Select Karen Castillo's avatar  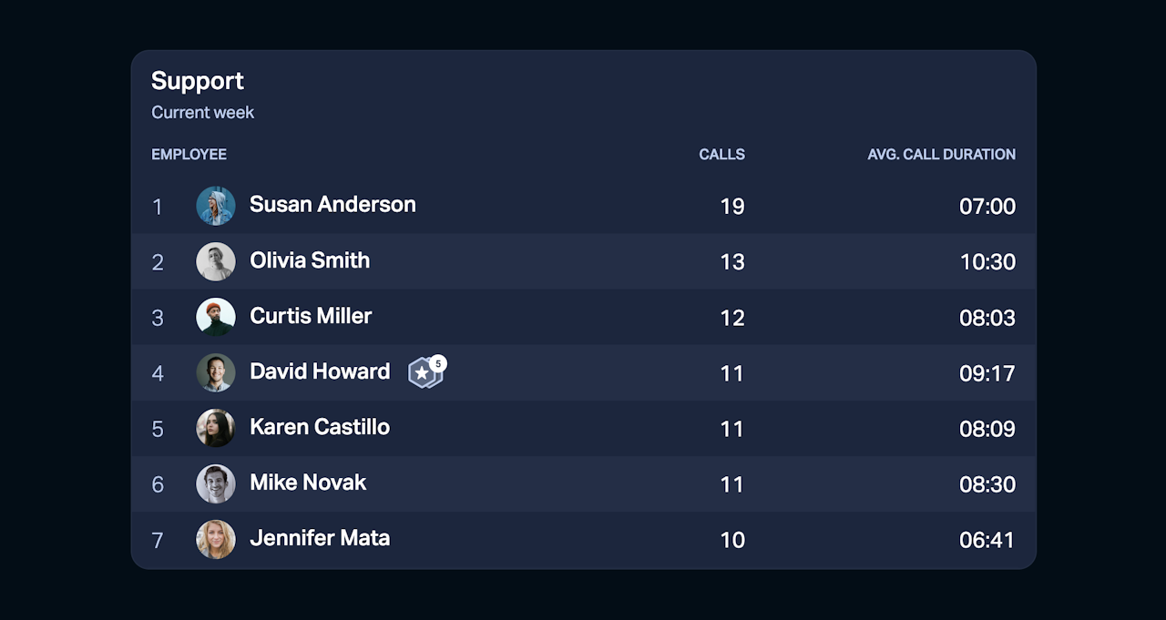coord(216,428)
